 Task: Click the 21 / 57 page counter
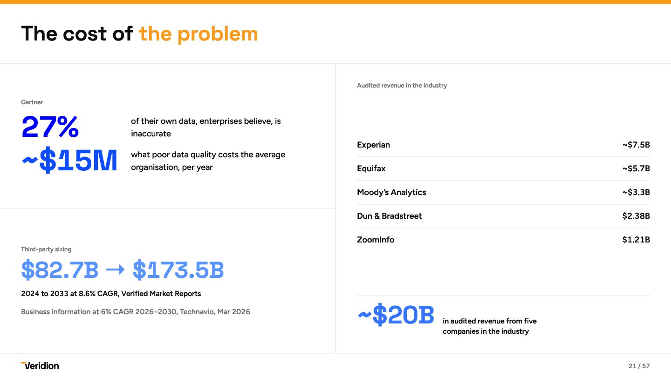(639, 366)
